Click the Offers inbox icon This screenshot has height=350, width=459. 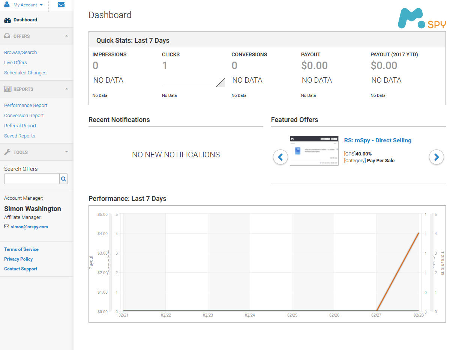tap(7, 36)
